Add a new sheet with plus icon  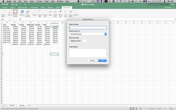coord(29,106)
